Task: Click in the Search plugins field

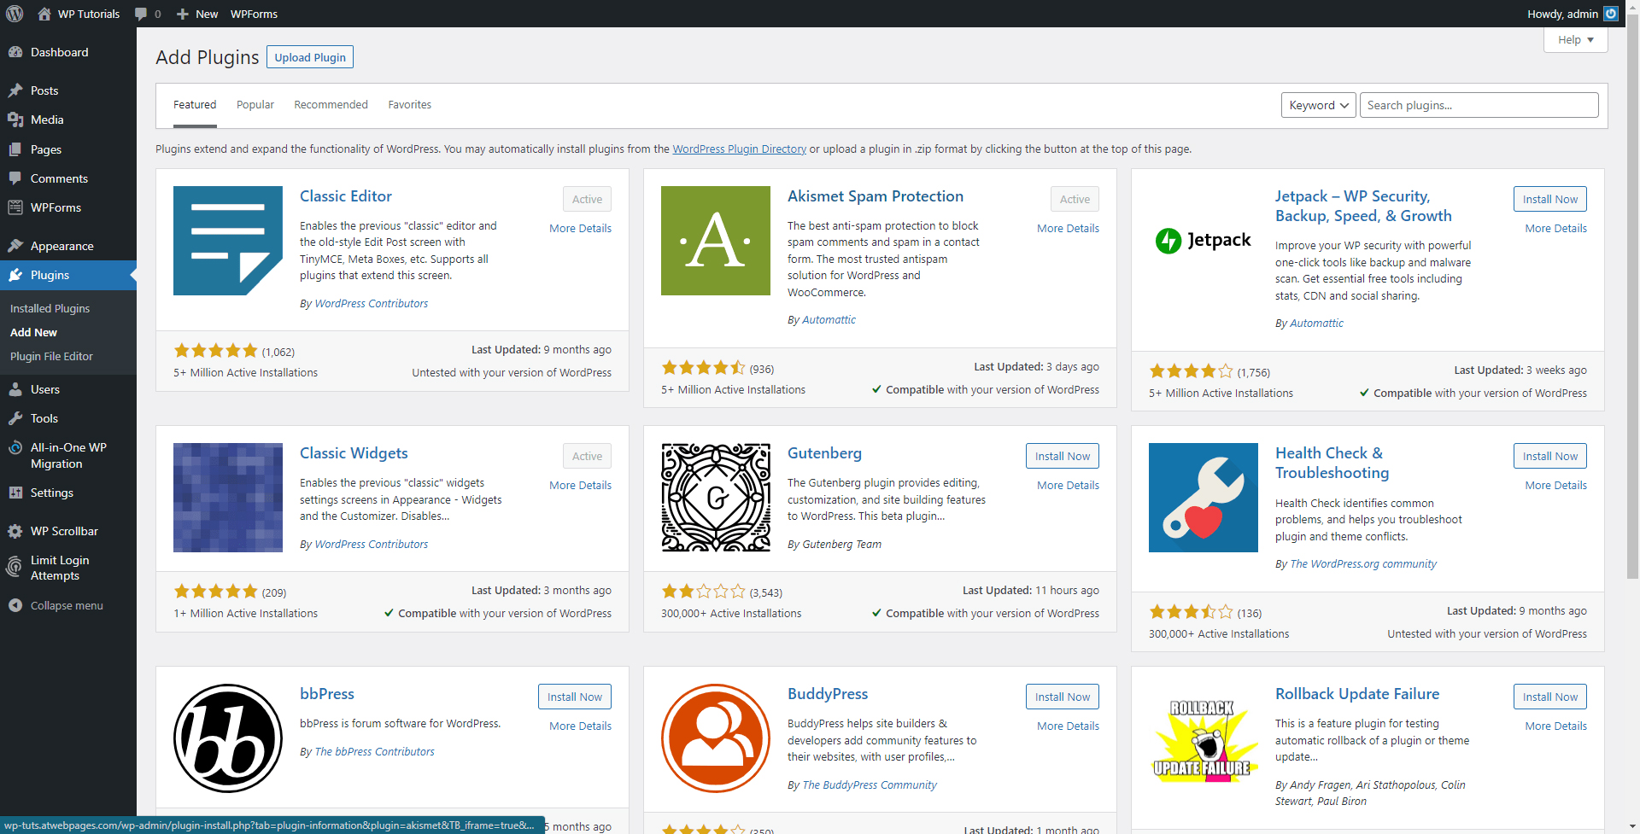Action: tap(1479, 105)
